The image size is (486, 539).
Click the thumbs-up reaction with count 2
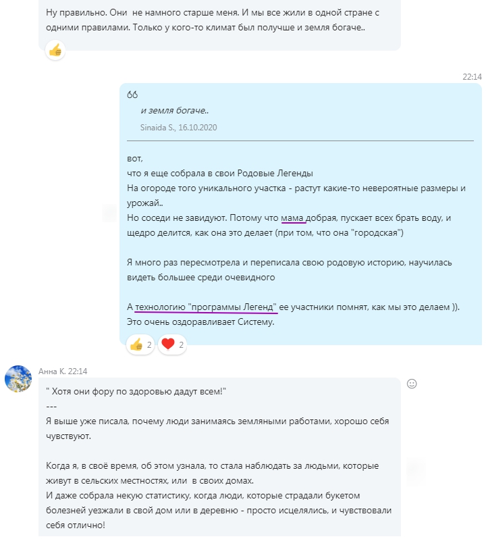click(x=140, y=344)
